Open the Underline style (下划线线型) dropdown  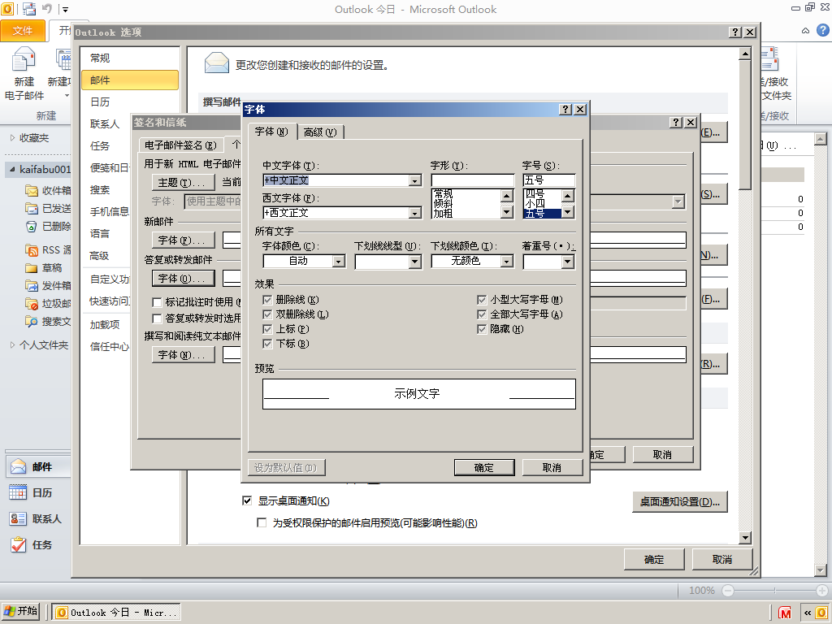click(415, 261)
